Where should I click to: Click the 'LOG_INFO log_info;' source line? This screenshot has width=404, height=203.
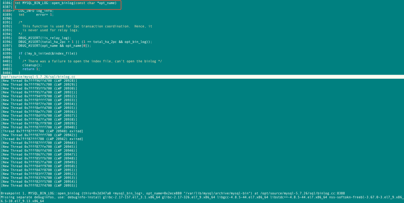click(36, 11)
